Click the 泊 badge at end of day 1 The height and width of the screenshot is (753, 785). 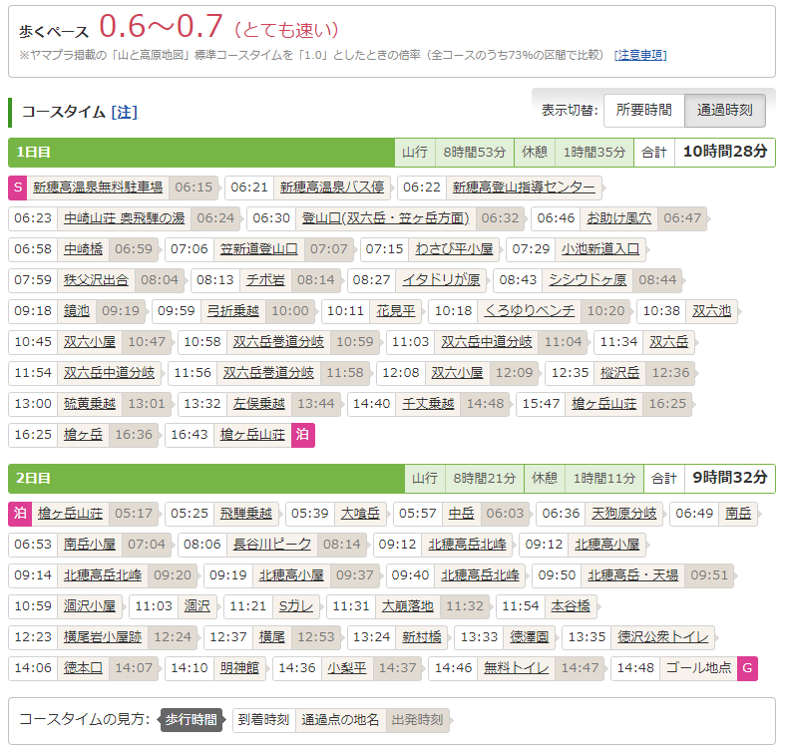click(x=302, y=435)
